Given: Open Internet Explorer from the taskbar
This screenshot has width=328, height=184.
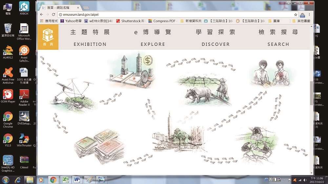Looking at the screenshot, I should pyautogui.click(x=18, y=180).
